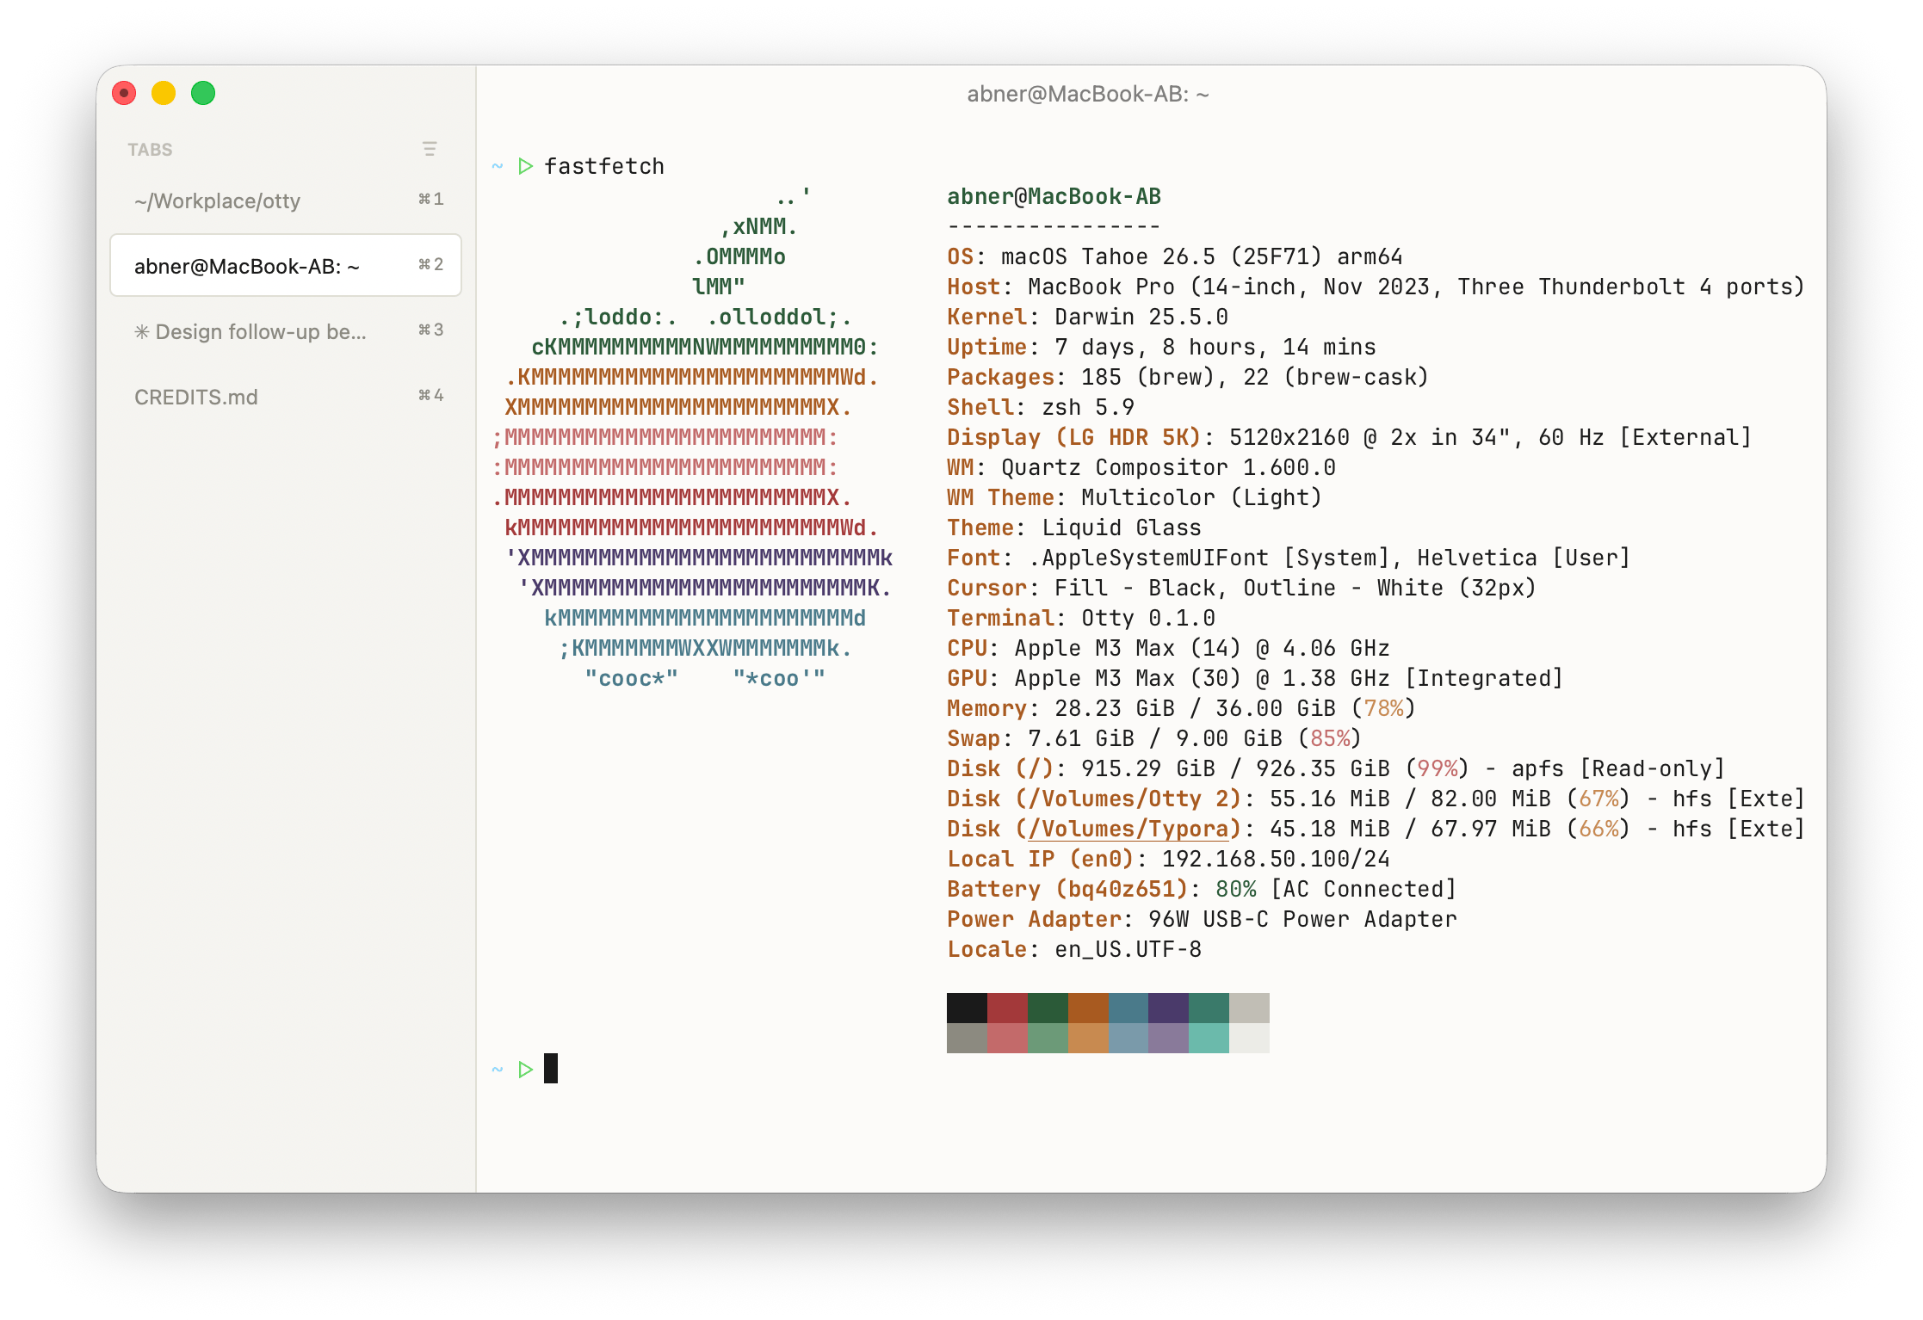Click the 'Packages: 185 (brew)' line

coord(1188,377)
